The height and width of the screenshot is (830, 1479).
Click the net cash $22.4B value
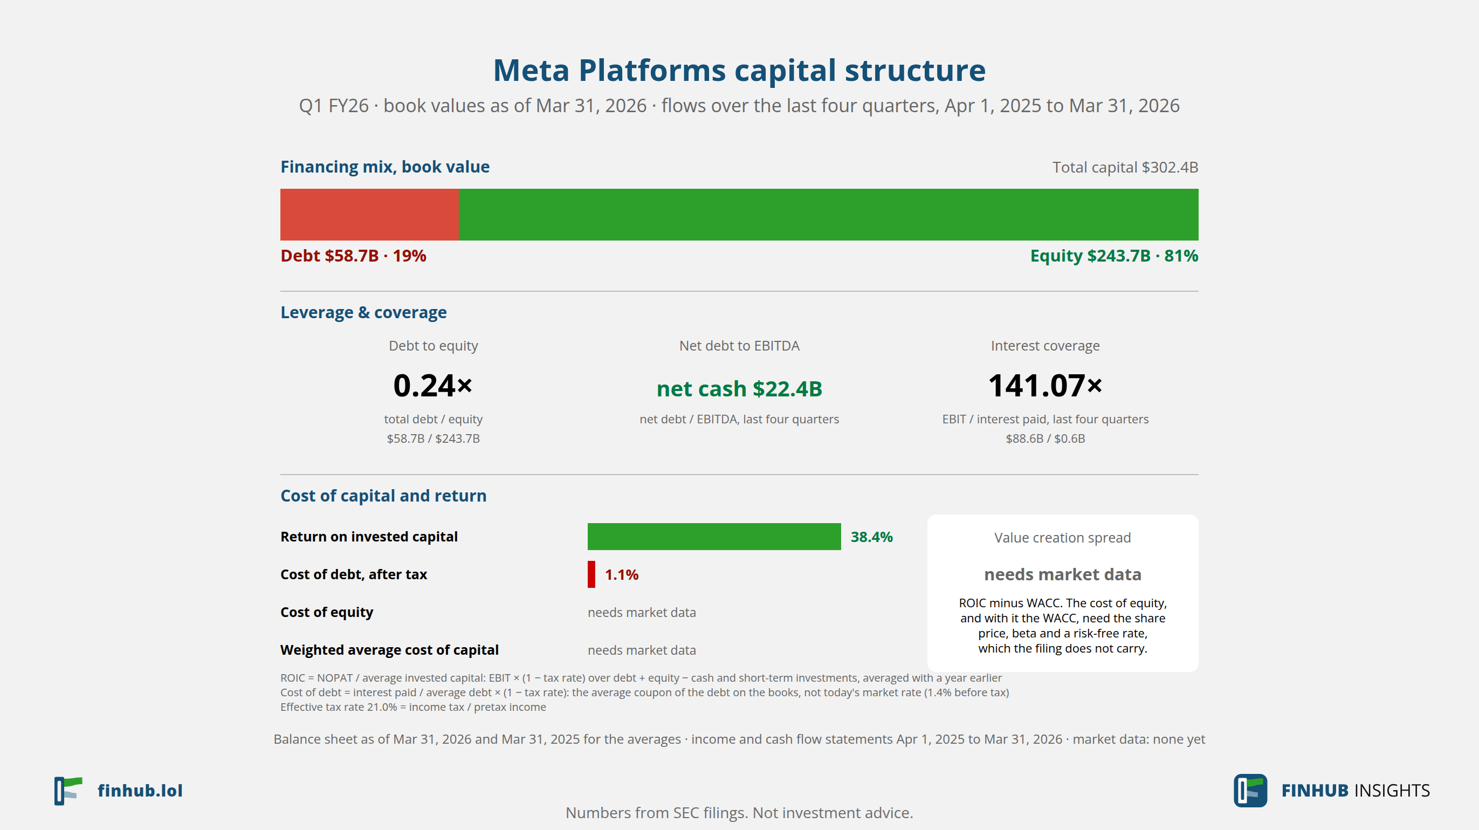740,389
